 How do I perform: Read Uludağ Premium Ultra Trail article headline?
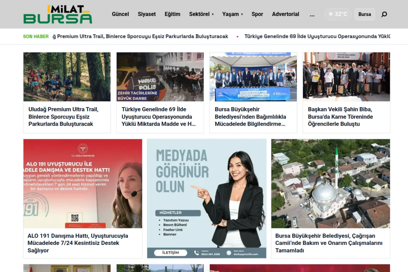63,117
